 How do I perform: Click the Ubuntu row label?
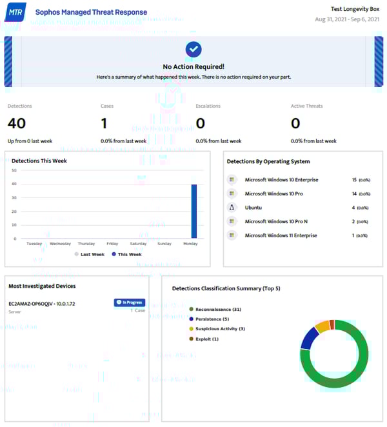253,208
